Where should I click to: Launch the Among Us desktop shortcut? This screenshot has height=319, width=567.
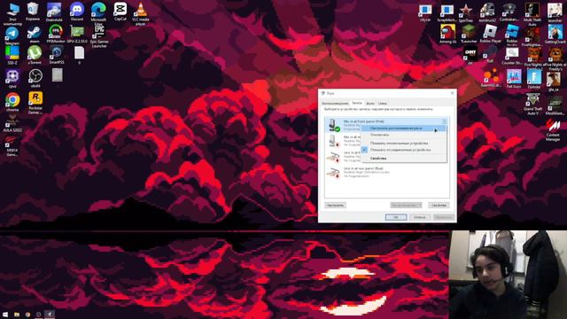pos(447,35)
